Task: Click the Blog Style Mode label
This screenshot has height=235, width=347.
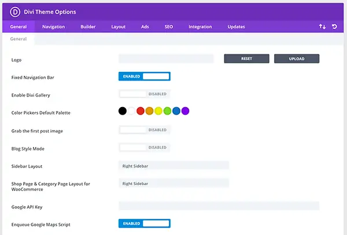Action: click(x=28, y=149)
